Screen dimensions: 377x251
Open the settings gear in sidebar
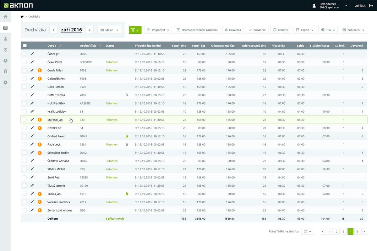point(5,83)
